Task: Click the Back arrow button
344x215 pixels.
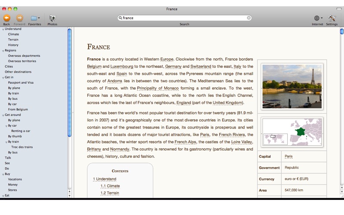Action: [6, 18]
